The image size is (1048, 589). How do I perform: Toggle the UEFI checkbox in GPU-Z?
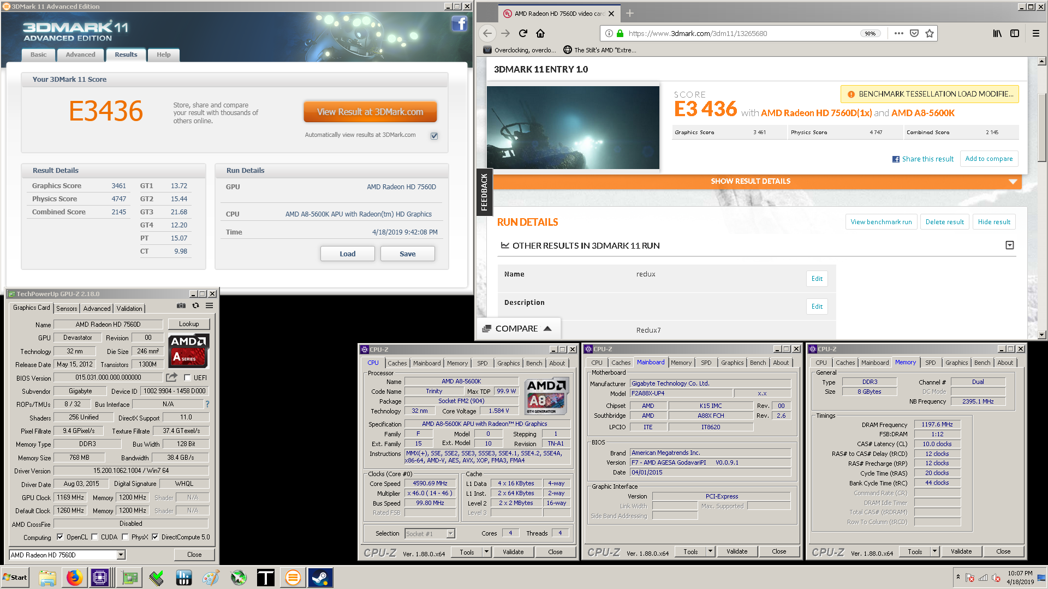[187, 377]
